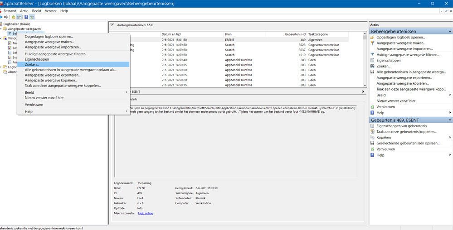Open the Beeld menu in the menu bar
The height and width of the screenshot is (230, 453).
click(37, 11)
